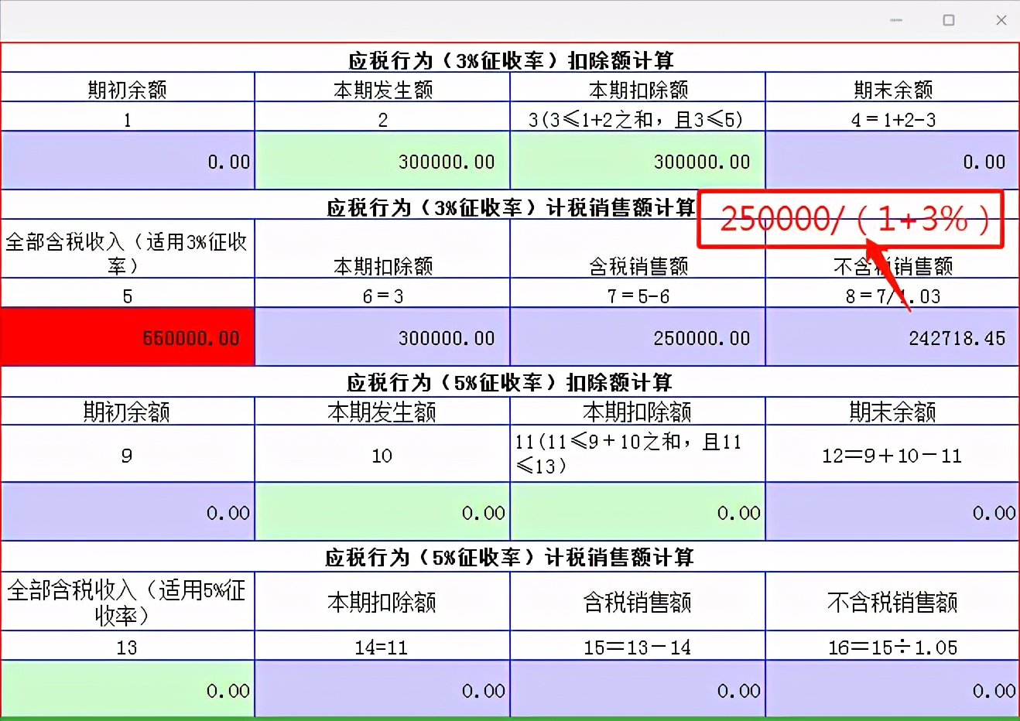Select the 本期扣除额 cell numbered 6＝3

click(382, 294)
